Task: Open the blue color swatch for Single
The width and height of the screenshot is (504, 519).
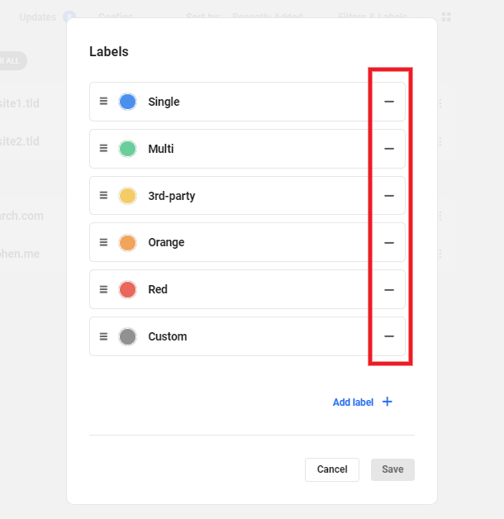Action: coord(127,102)
